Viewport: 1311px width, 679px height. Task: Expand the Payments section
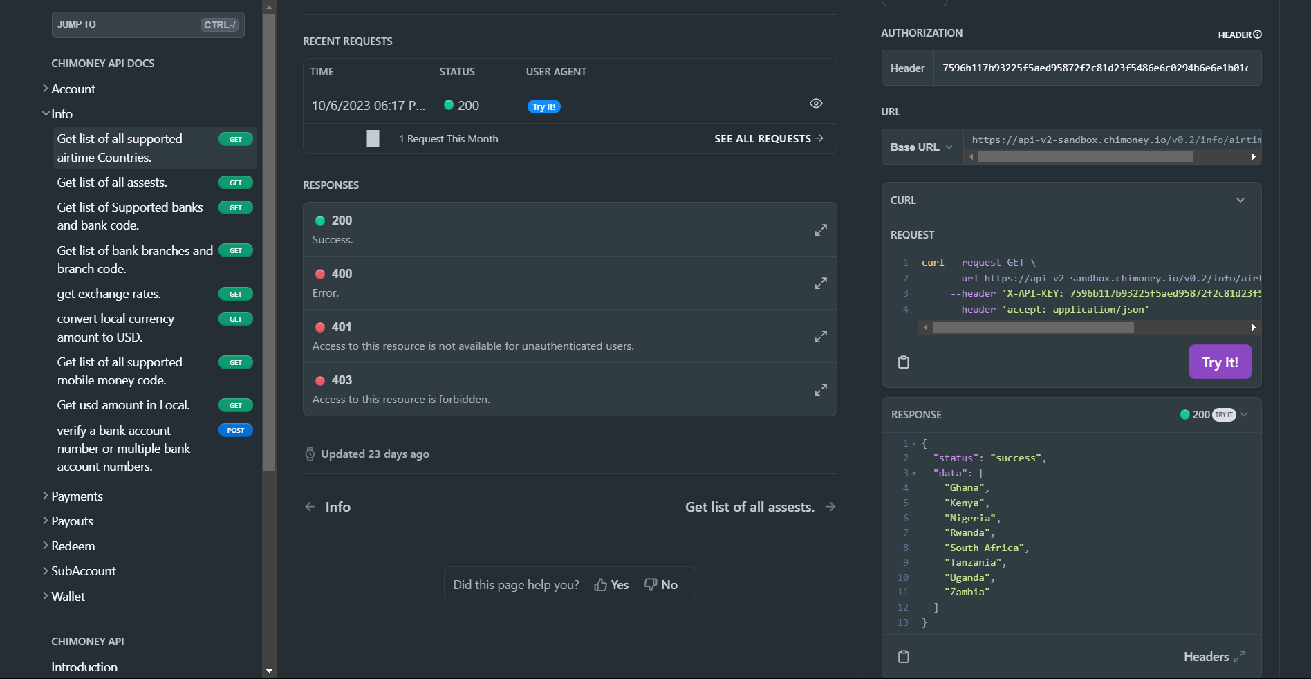[73, 496]
